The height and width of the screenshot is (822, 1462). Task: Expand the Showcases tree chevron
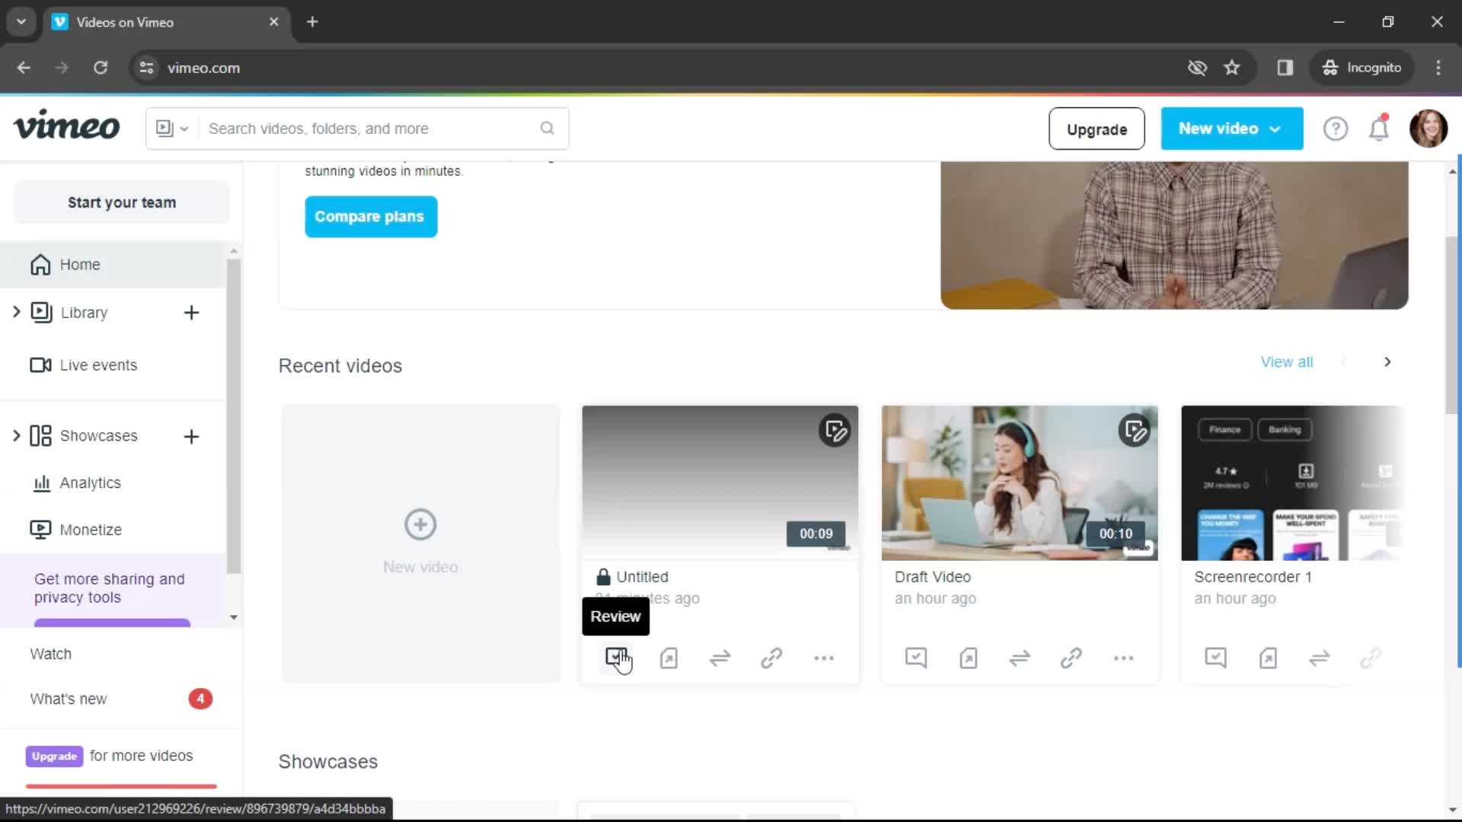pos(16,435)
